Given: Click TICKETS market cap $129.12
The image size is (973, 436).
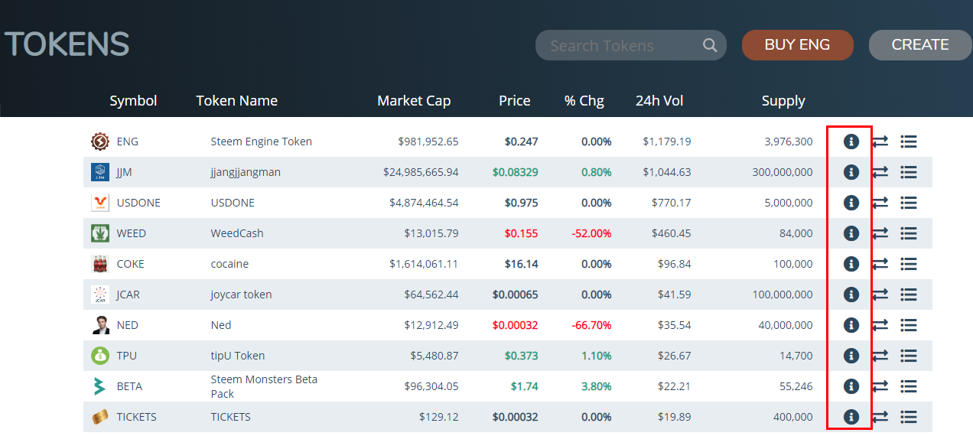Looking at the screenshot, I should 439,417.
